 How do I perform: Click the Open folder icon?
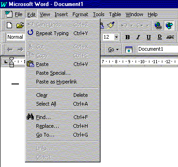[20, 25]
